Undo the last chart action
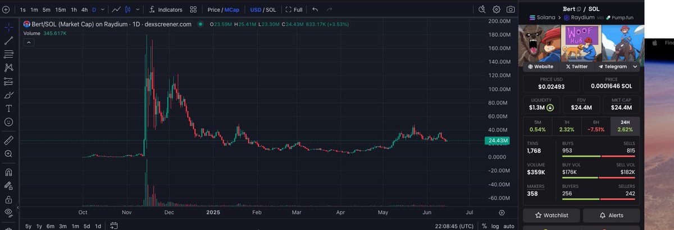Screen dimensions: 674x230 point(315,10)
